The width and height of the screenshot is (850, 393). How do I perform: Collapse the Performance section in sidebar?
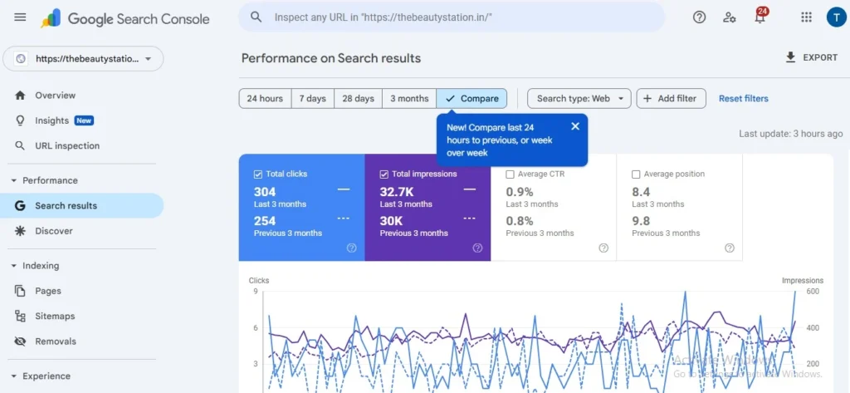[13, 180]
